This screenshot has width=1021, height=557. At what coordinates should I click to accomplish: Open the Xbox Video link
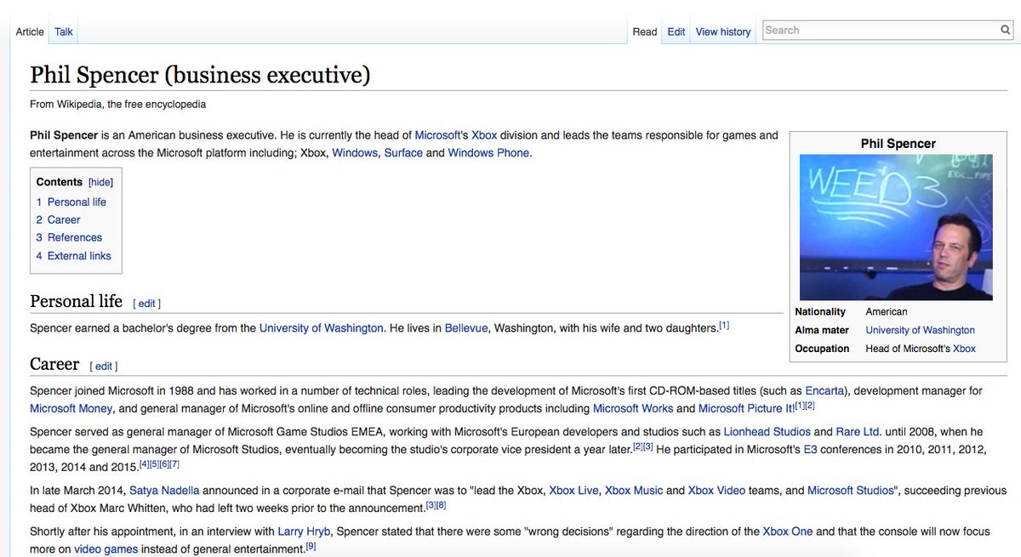[x=717, y=491]
